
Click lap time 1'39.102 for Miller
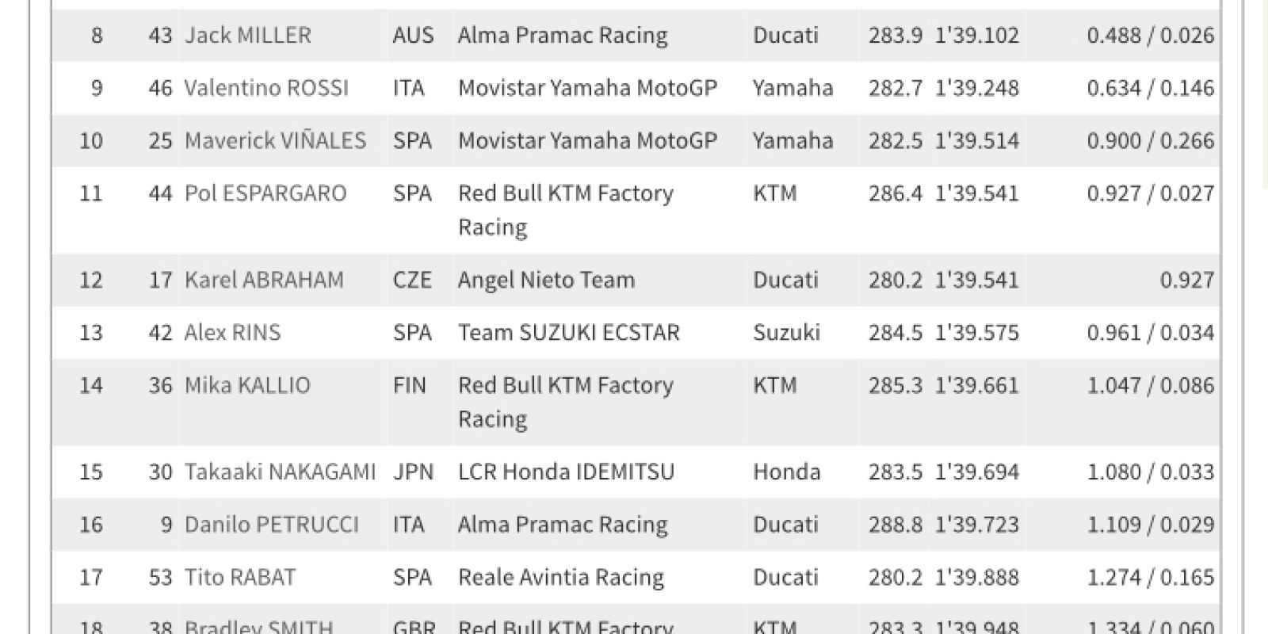point(976,35)
